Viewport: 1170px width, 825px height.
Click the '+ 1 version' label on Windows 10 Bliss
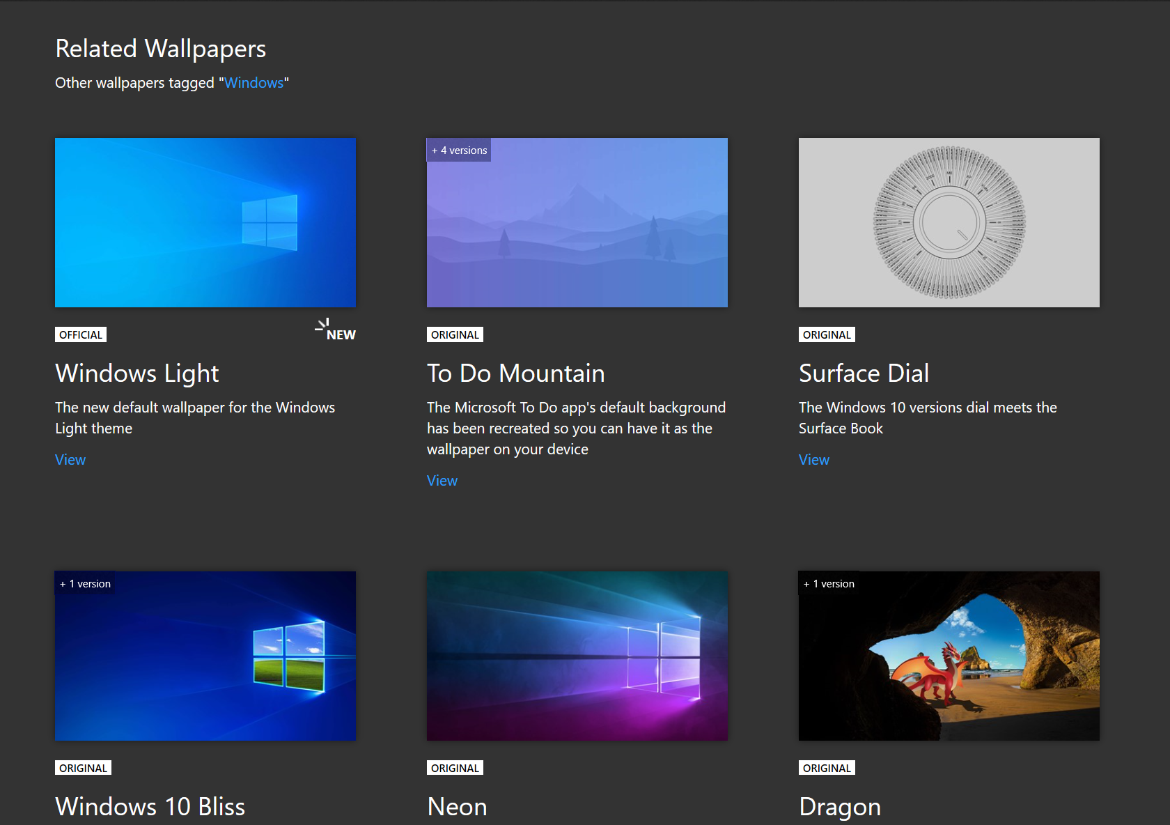pos(85,583)
